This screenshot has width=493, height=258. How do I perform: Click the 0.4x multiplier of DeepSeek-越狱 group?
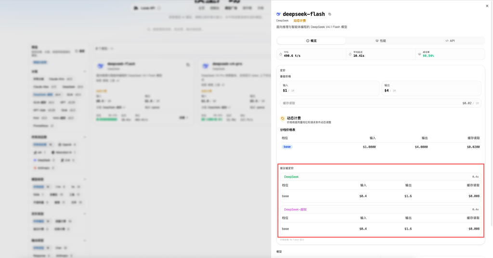point(475,209)
